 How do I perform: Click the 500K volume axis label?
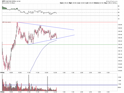click(x=119, y=87)
